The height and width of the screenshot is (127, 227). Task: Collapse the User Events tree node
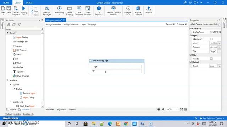coord(11,102)
